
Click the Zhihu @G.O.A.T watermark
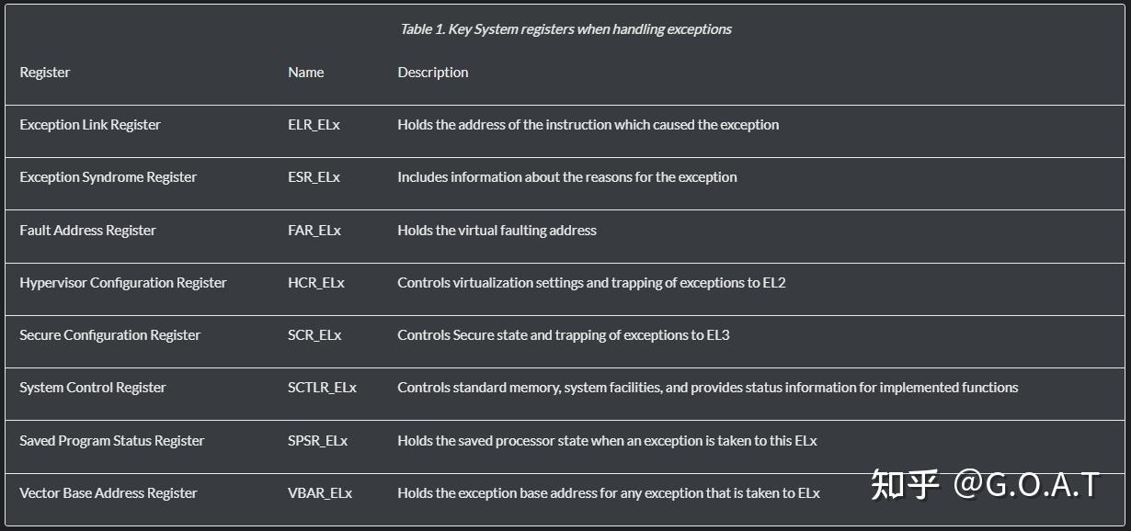985,484
